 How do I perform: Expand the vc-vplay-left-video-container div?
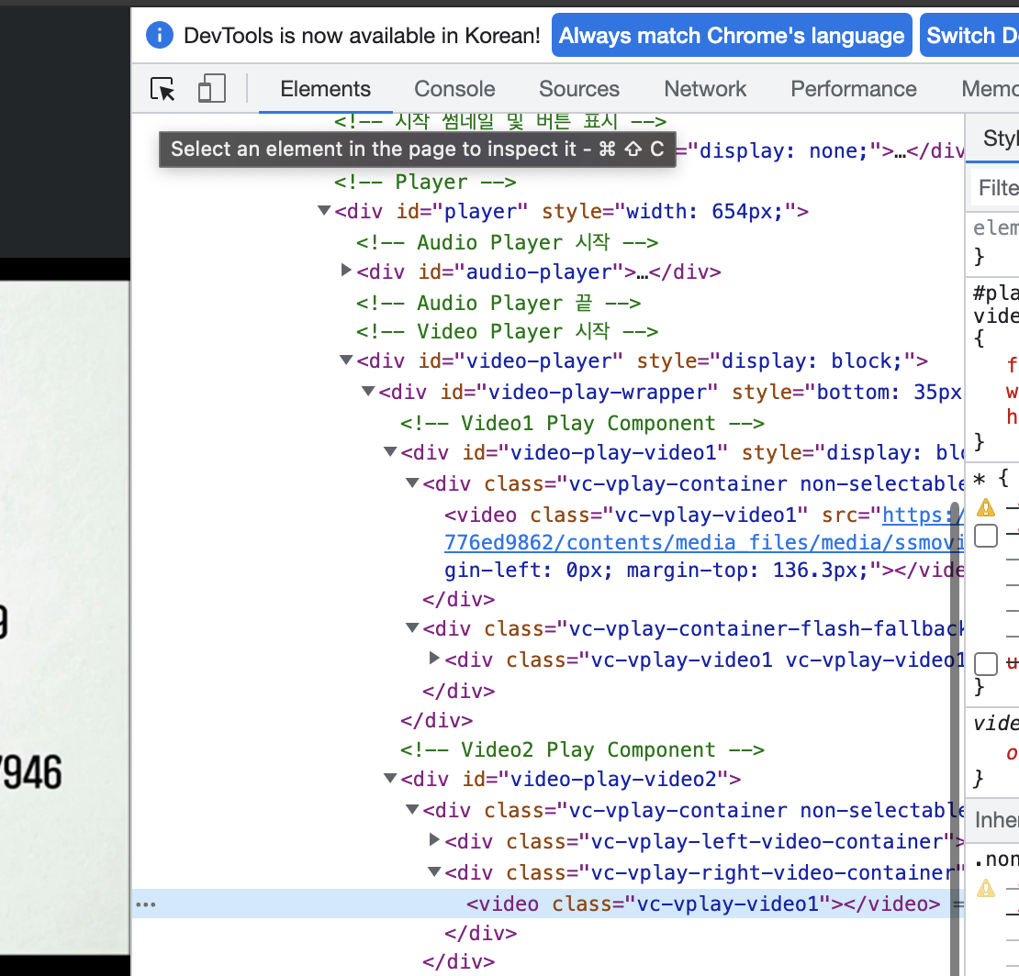click(x=435, y=840)
